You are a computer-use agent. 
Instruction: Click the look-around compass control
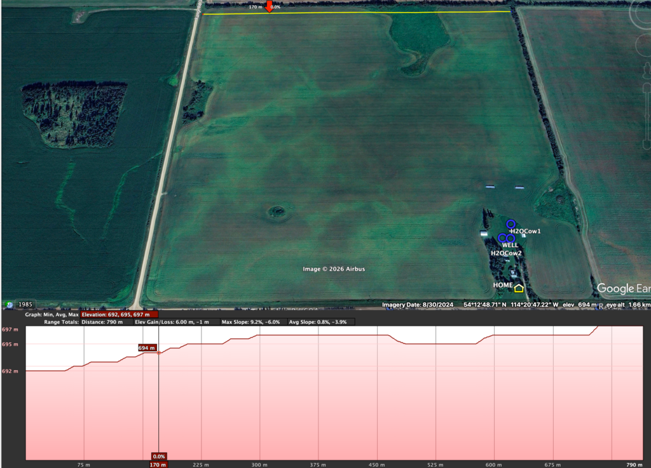click(642, 13)
